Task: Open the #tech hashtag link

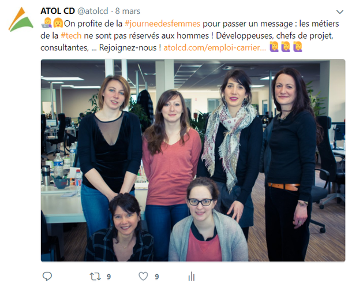Action: point(71,35)
